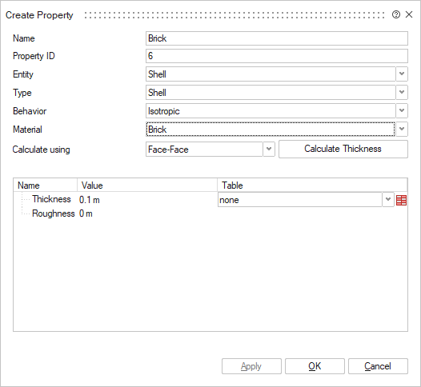Click the Name column header

coord(46,185)
